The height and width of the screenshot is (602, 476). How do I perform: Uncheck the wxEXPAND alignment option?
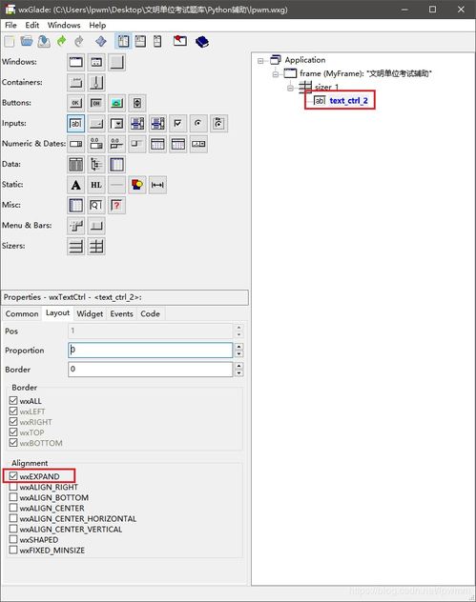[13, 476]
